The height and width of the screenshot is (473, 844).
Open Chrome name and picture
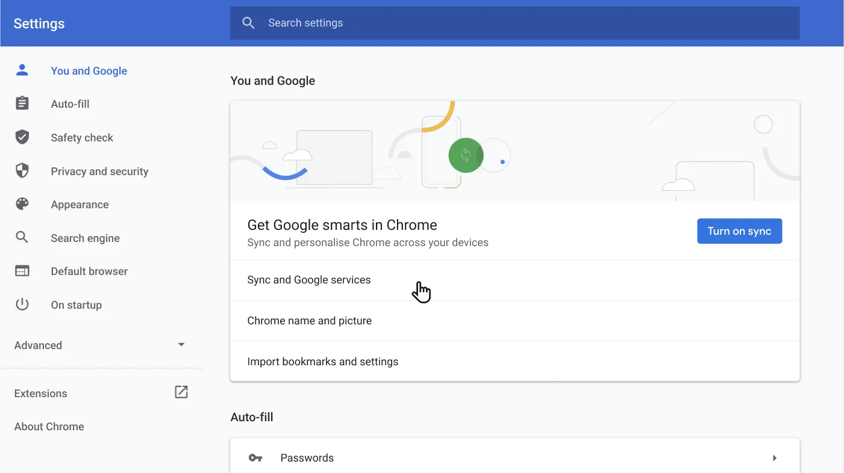(x=309, y=320)
